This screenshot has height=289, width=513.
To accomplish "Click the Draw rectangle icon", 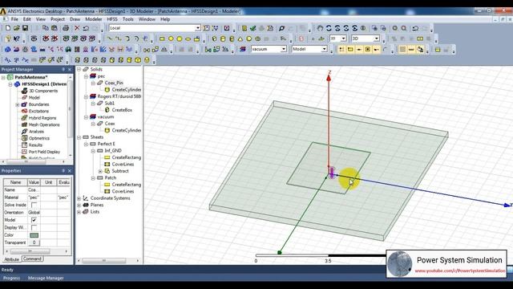I will click(x=162, y=39).
